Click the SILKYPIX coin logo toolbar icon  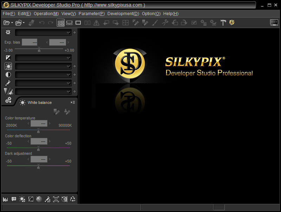coord(232,22)
